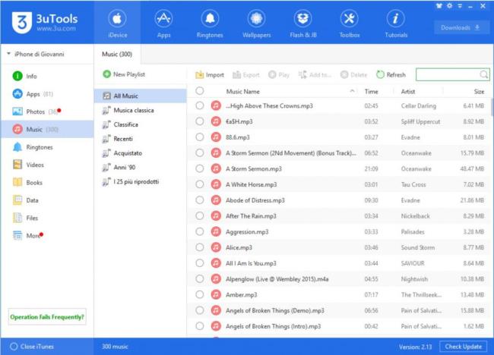Click the Size column header
494x355 pixels.
click(479, 92)
